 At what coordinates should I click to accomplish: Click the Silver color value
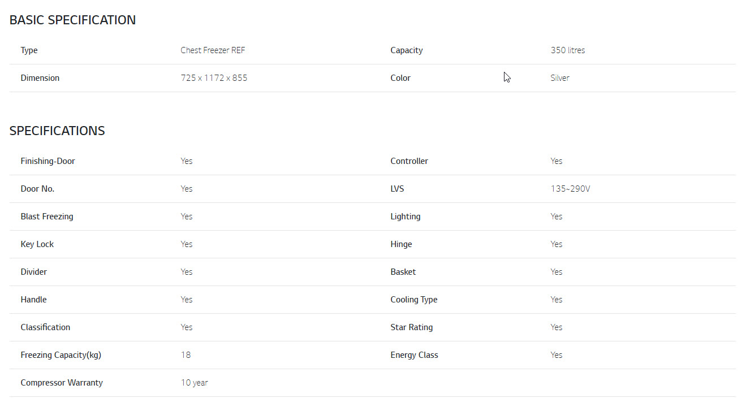pos(560,78)
